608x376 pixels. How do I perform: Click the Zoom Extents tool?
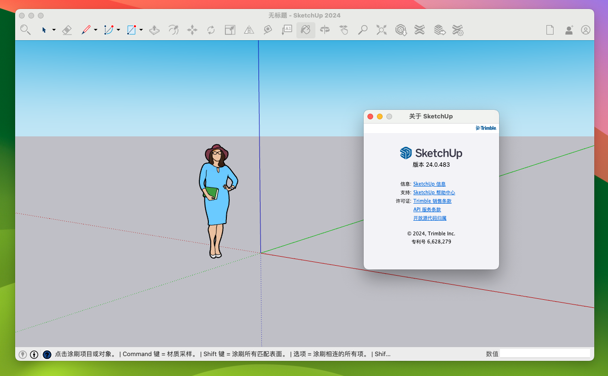tap(382, 30)
